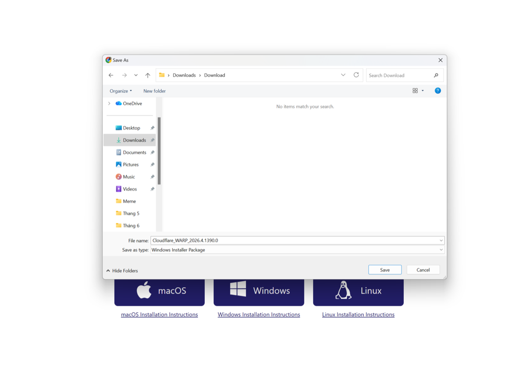Unpin Pictures using its pin icon
The height and width of the screenshot is (366, 526).
coord(152,165)
